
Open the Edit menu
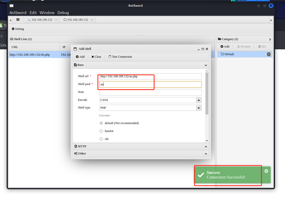[33, 13]
